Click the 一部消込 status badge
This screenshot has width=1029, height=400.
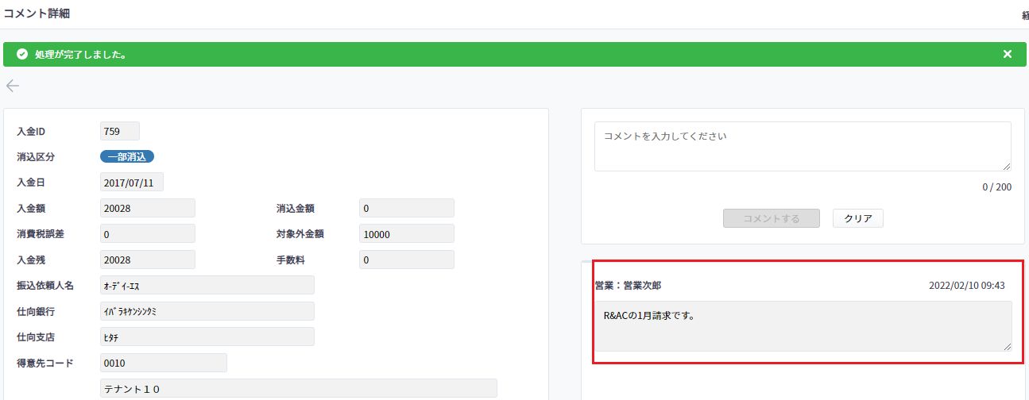point(127,157)
